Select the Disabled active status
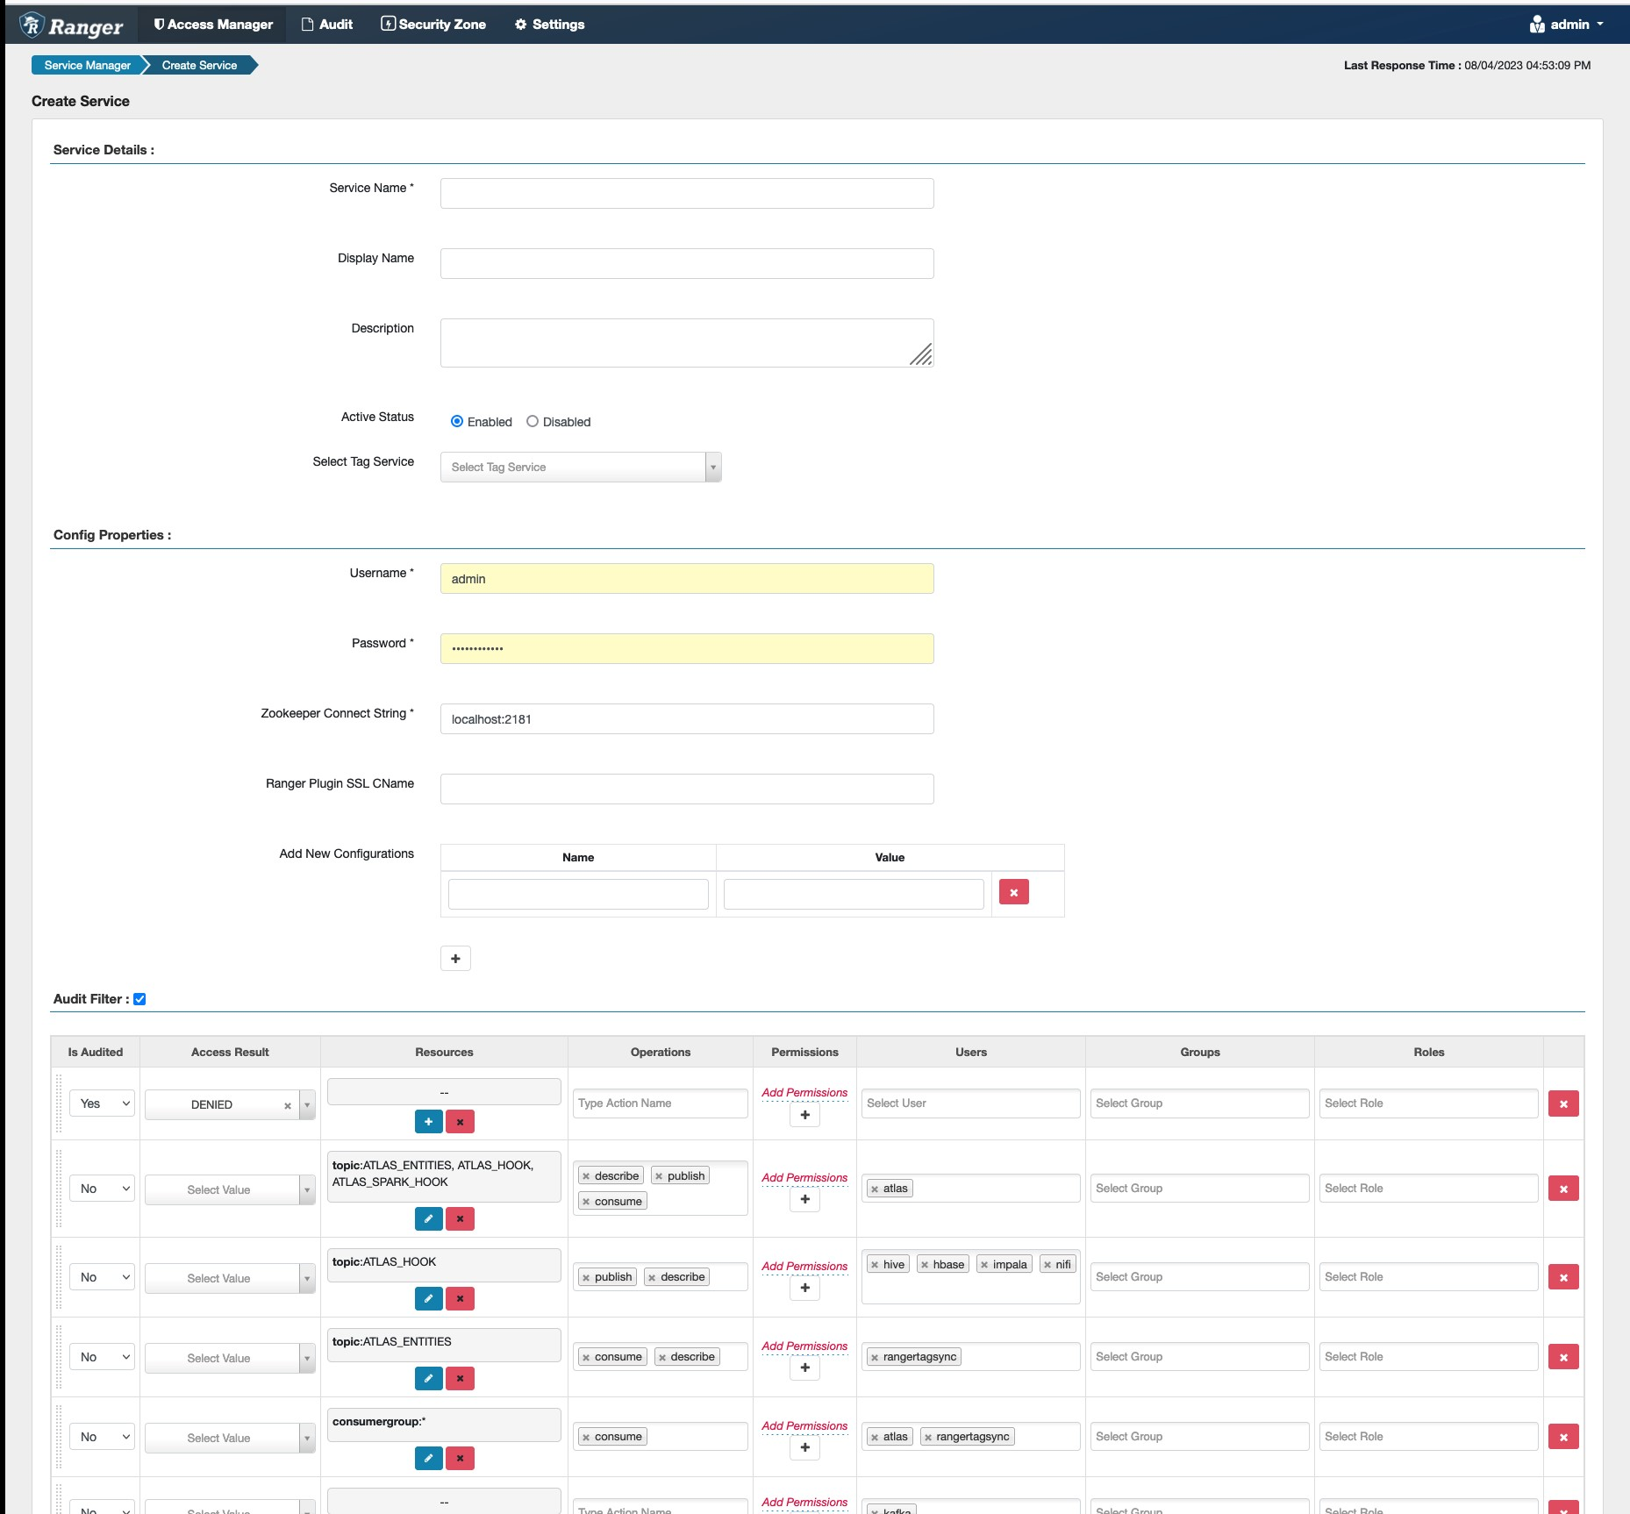1630x1514 pixels. point(533,421)
